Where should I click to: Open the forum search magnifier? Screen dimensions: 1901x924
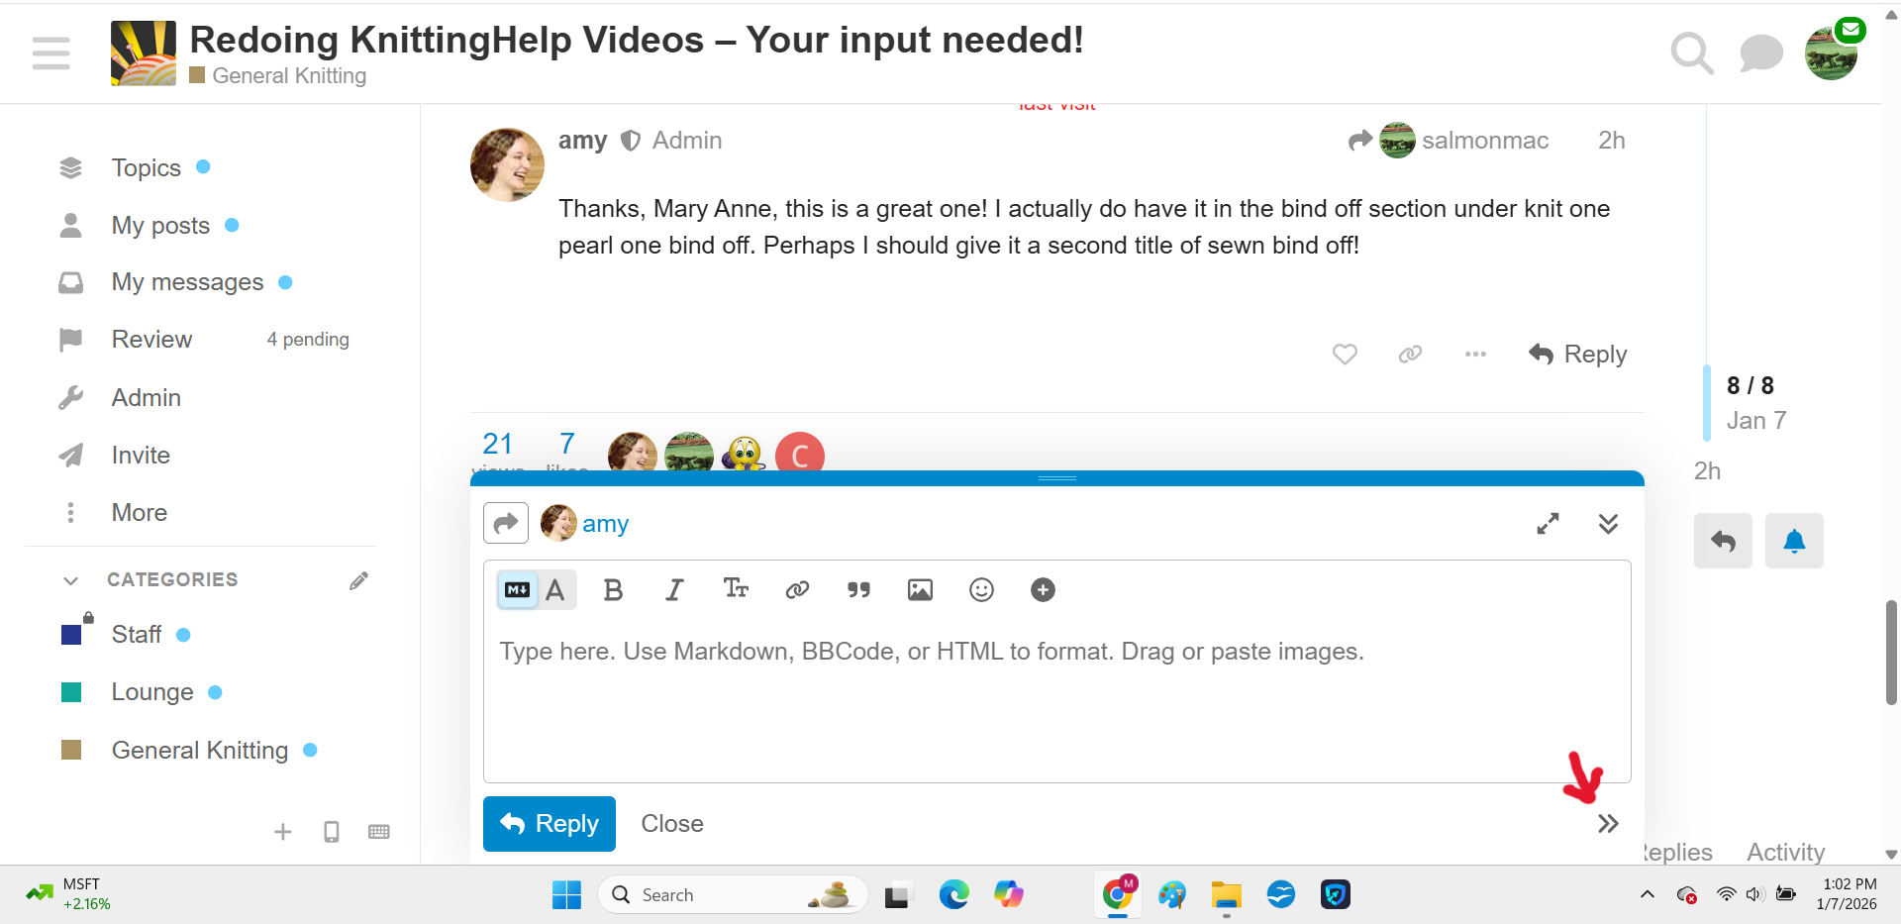[1691, 53]
